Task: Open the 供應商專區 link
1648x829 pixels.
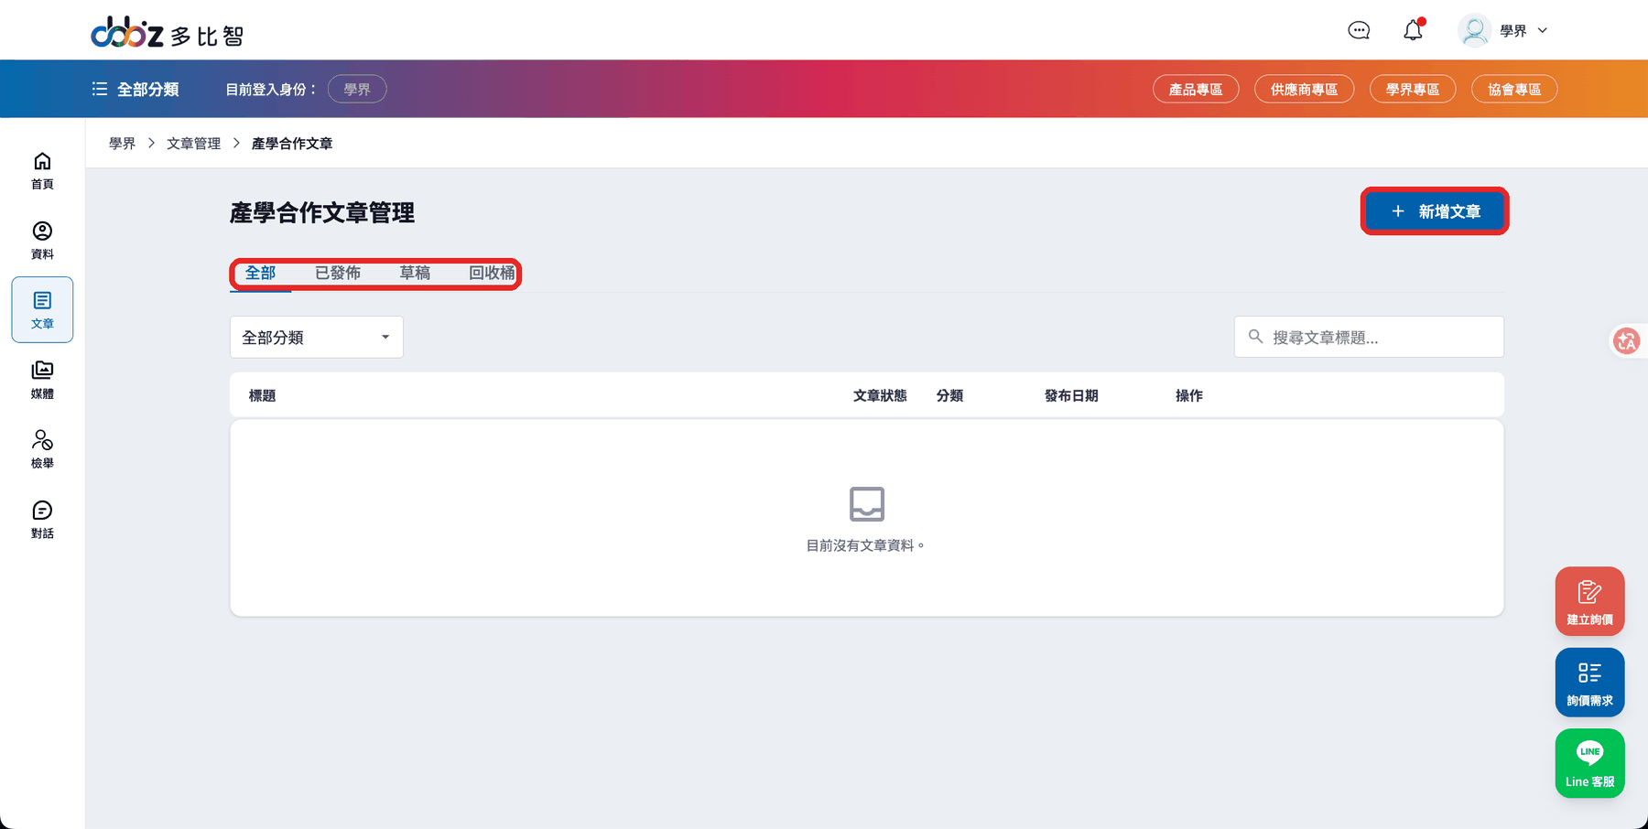Action: (1304, 89)
